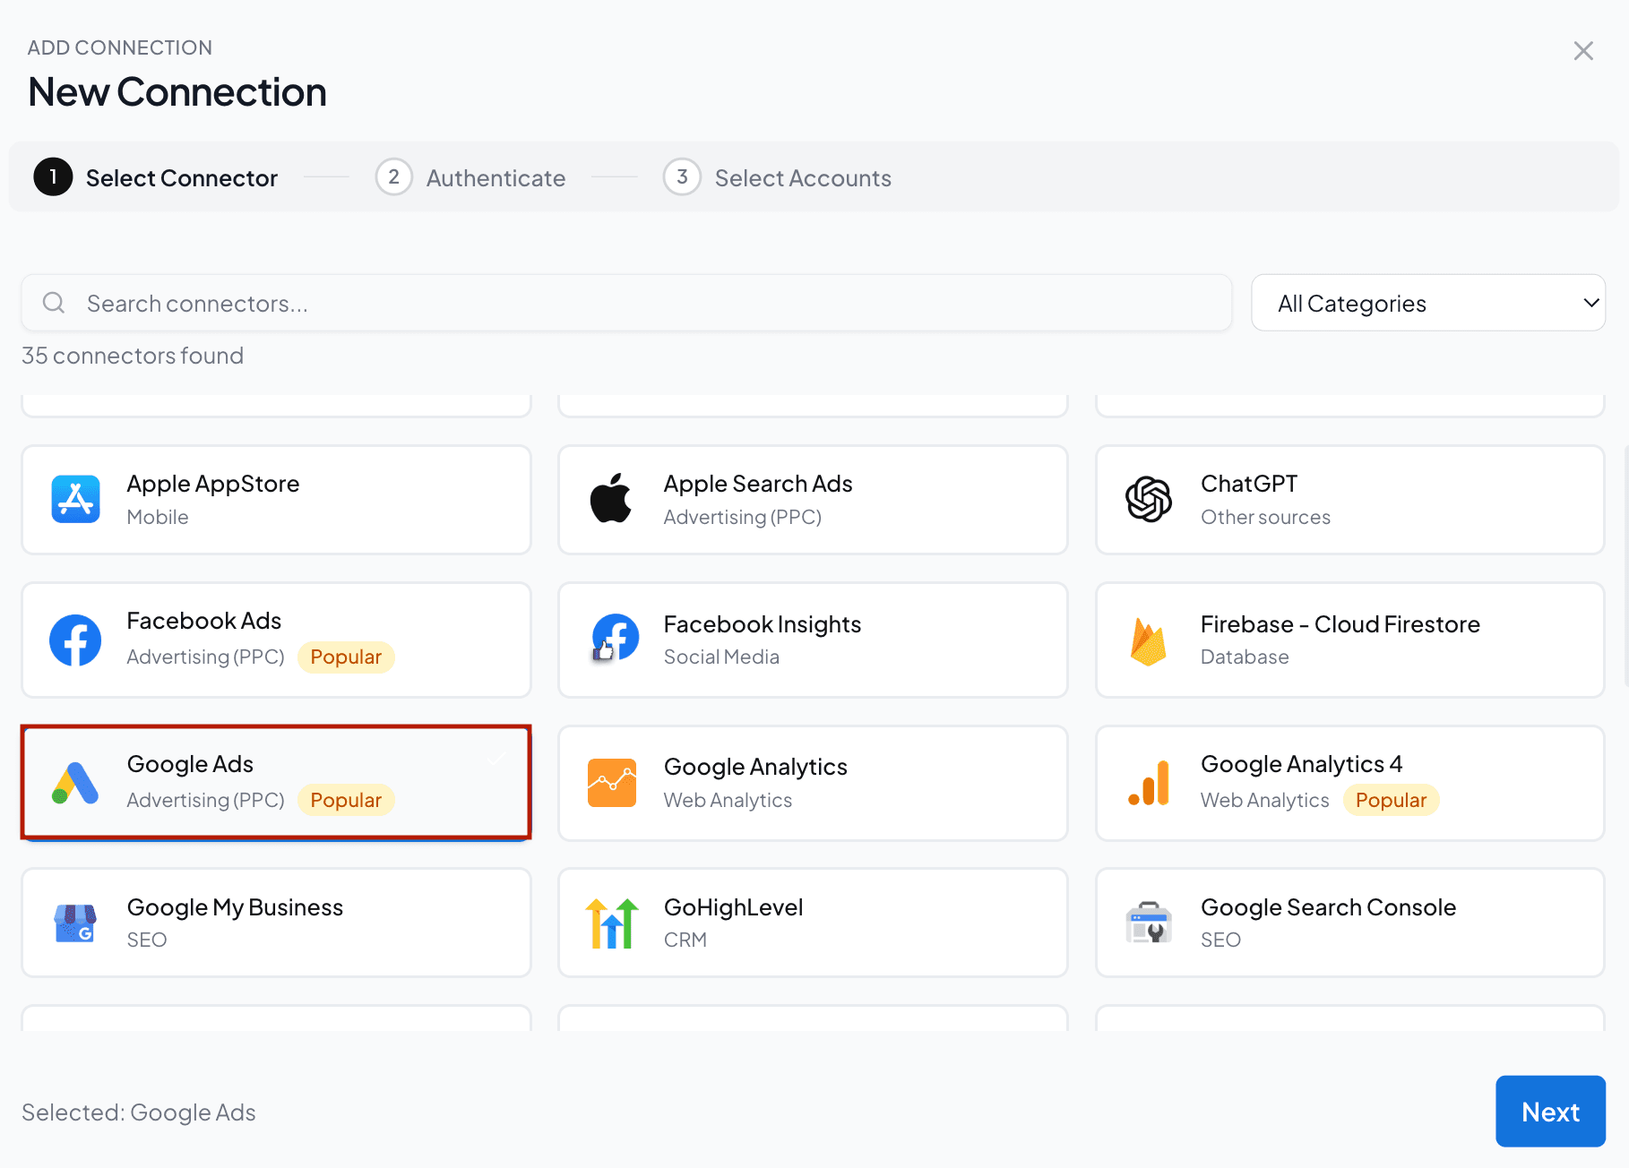Image resolution: width=1629 pixels, height=1168 pixels.
Task: Select the Apple AppStore connector name
Action: [213, 484]
